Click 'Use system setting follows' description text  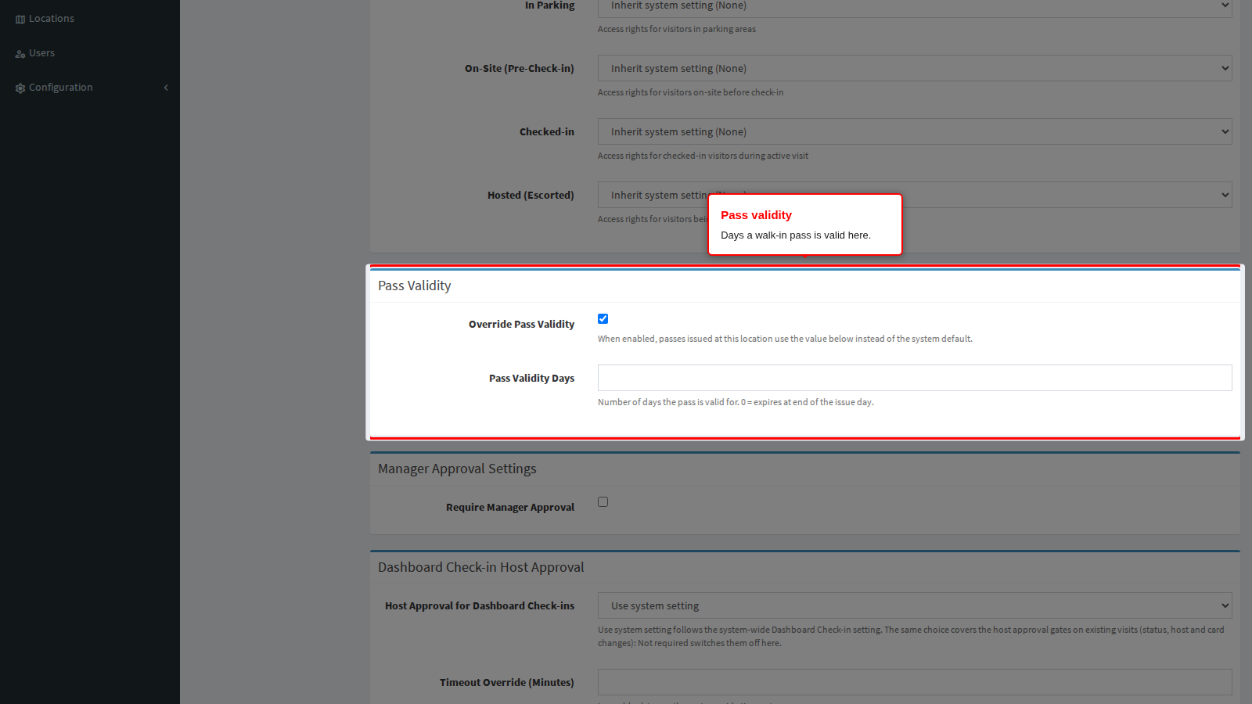click(x=911, y=636)
